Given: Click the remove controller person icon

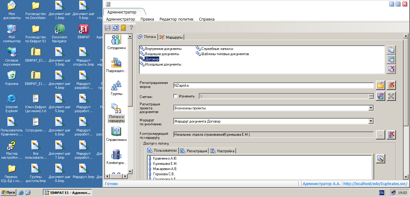Looking at the screenshot, I should point(391,134).
